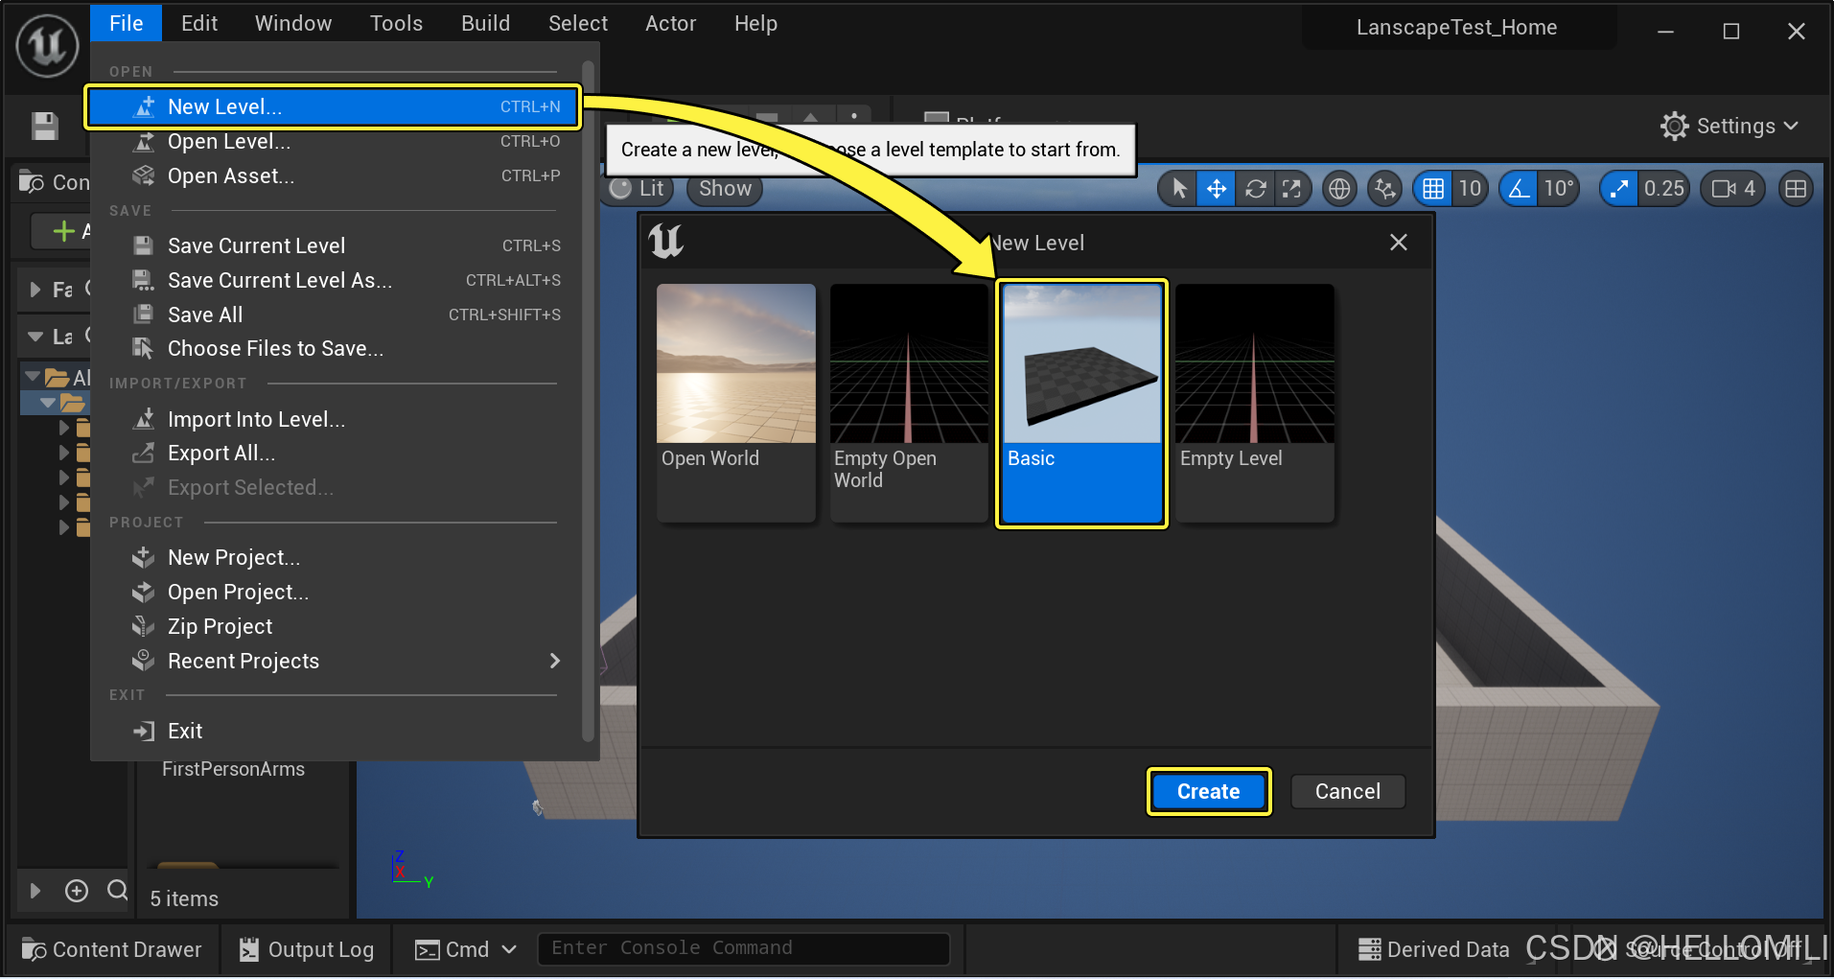
Task: Open the Edit menu
Action: (x=199, y=23)
